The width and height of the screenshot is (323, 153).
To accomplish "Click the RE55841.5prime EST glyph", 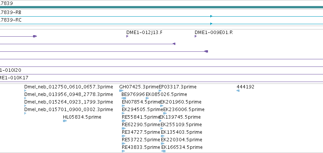I will coord(124,121).
